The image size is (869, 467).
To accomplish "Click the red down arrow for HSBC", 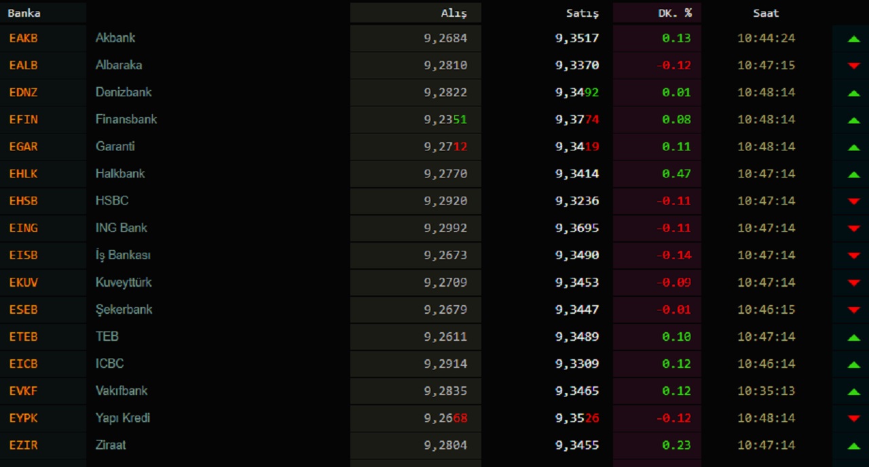I will coord(853,201).
